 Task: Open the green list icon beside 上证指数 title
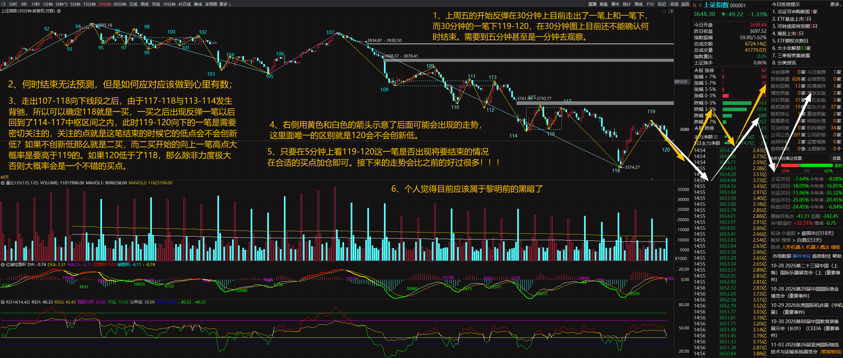[x=700, y=5]
